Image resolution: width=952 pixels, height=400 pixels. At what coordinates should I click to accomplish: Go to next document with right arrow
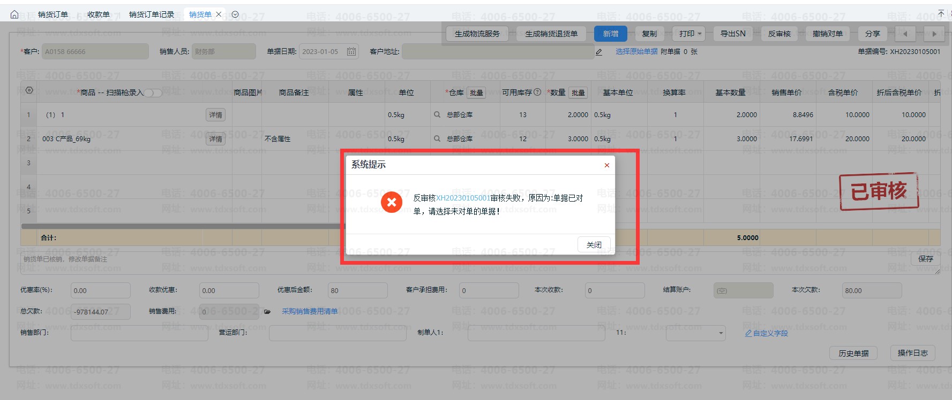(934, 34)
